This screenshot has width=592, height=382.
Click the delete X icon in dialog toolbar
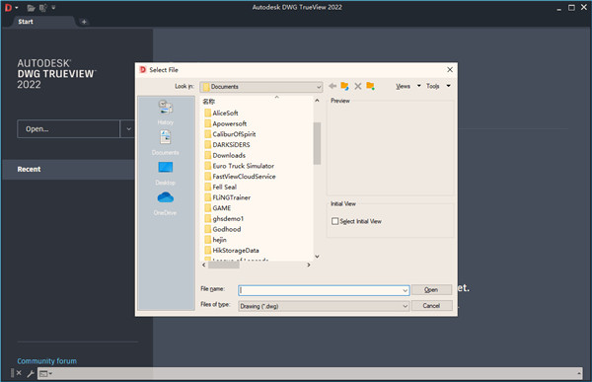(x=357, y=86)
